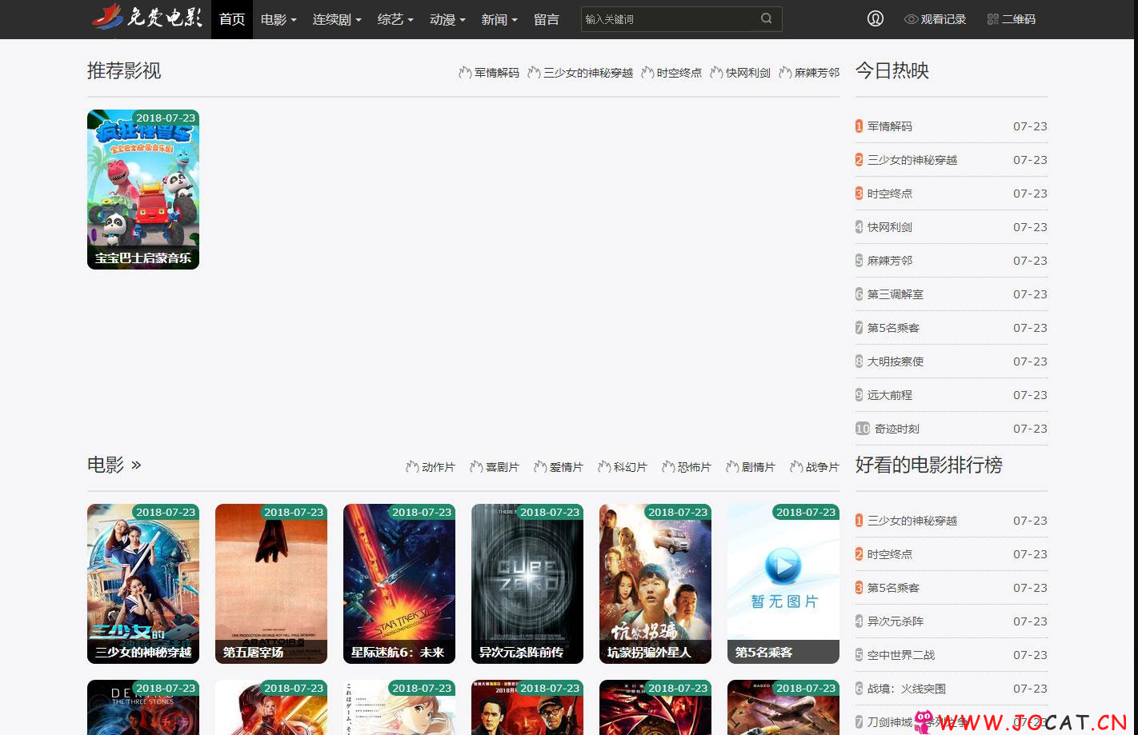Click the flame icon beside 动作片
Viewport: 1138px width, 735px height.
tap(412, 466)
